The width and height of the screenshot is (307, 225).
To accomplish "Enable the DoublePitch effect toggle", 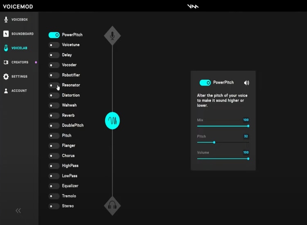I will [54, 126].
